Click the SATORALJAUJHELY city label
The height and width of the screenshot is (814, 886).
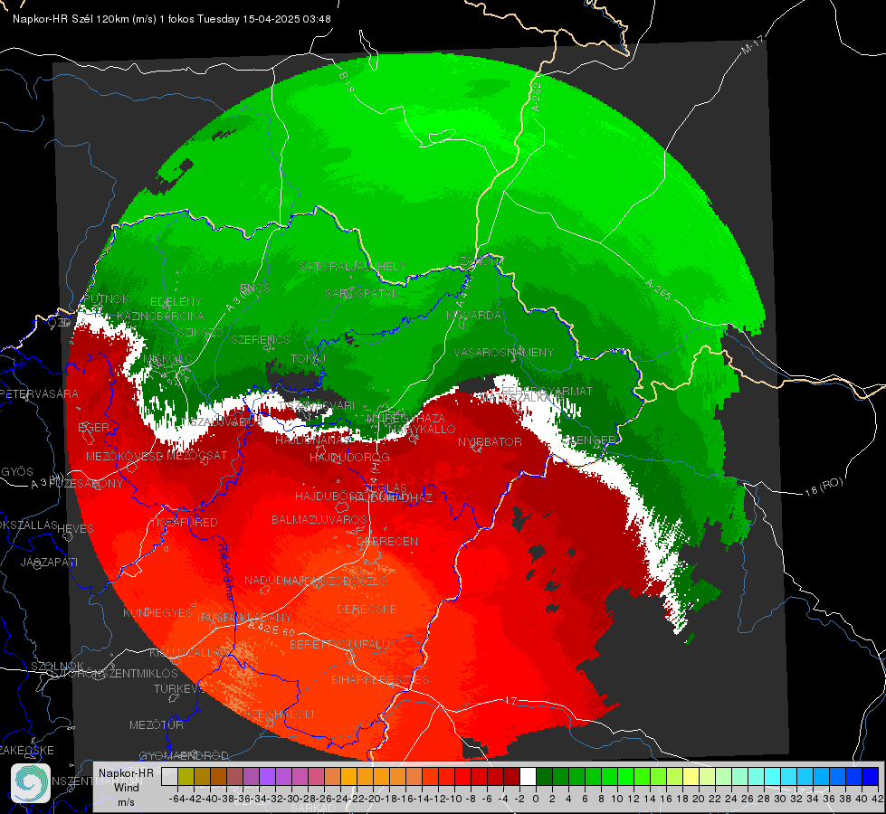tap(353, 266)
